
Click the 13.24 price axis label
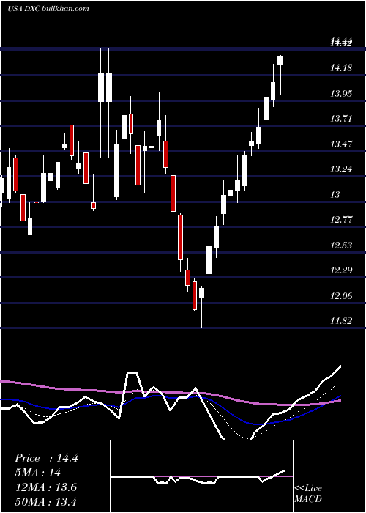341,169
